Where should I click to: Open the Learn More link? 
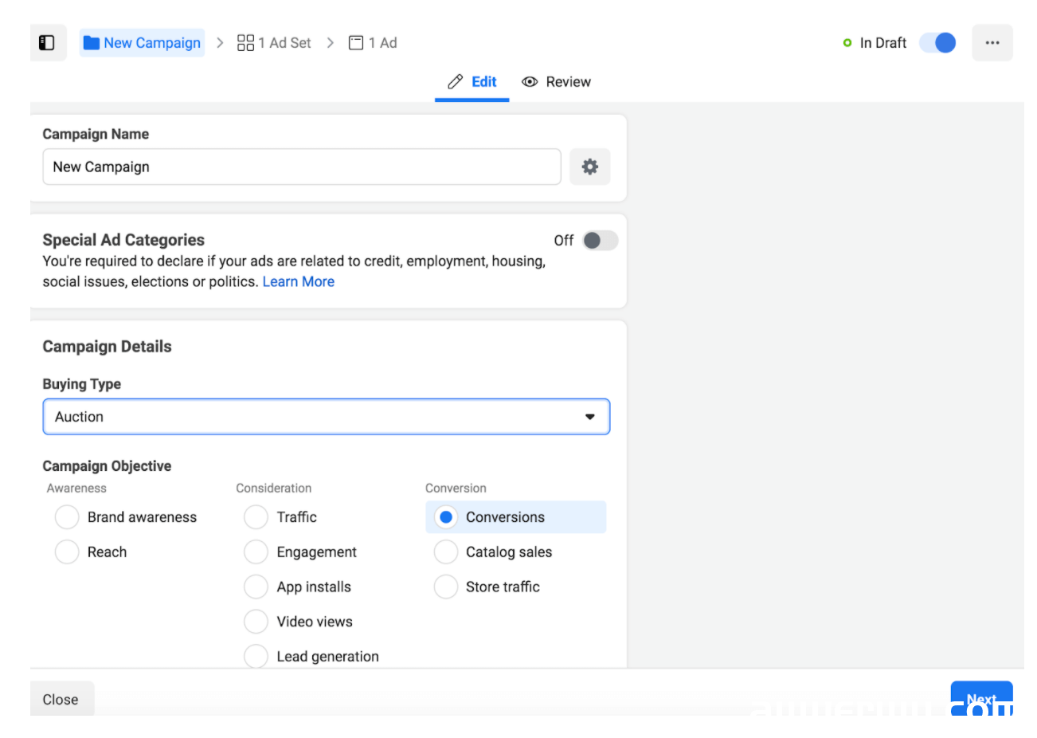(299, 281)
